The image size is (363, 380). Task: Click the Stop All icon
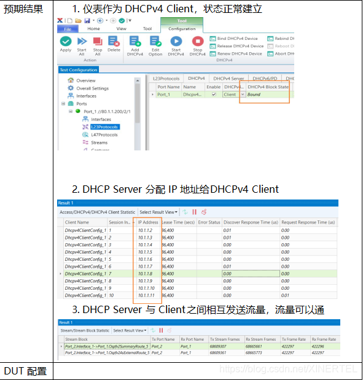98,41
